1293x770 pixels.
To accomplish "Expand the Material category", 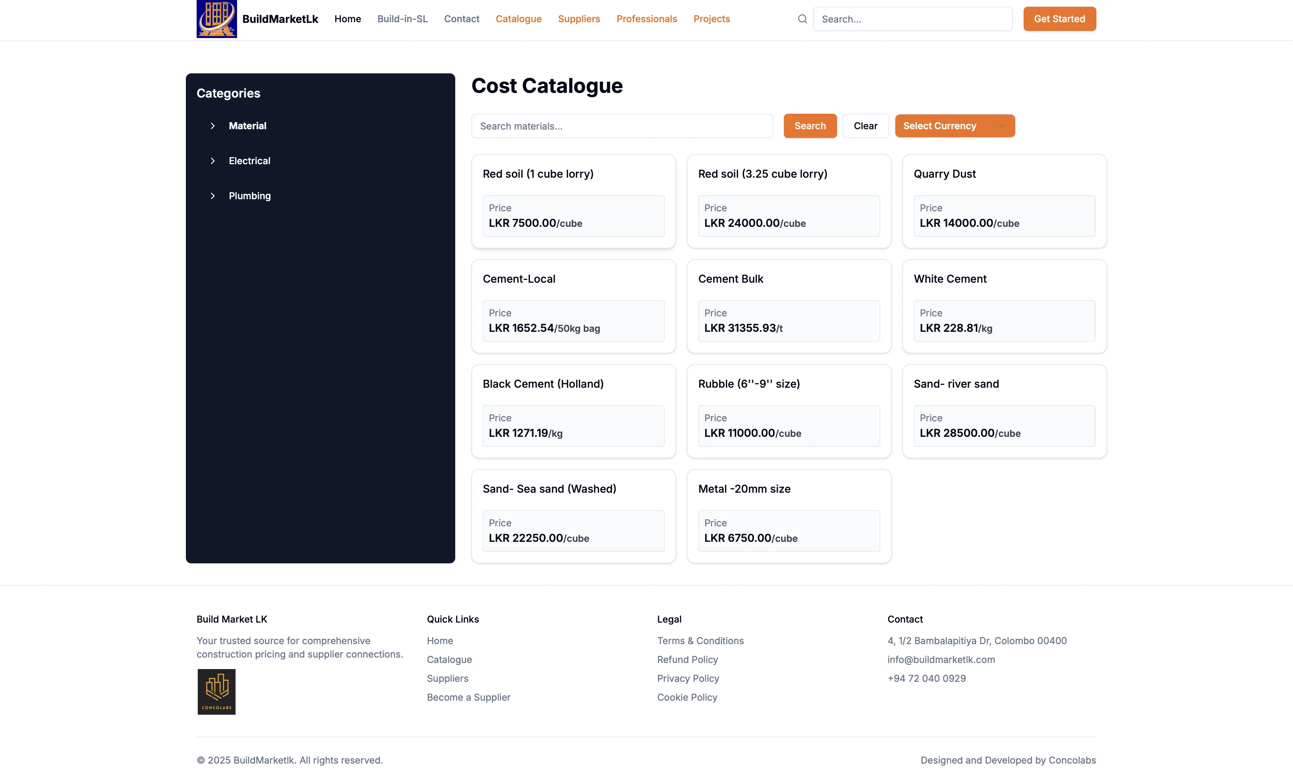I will tap(247, 126).
